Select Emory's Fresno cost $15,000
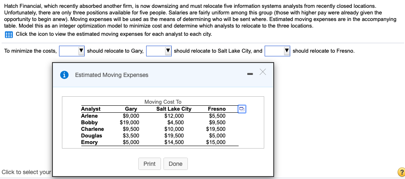This screenshot has height=179, width=405. click(216, 142)
